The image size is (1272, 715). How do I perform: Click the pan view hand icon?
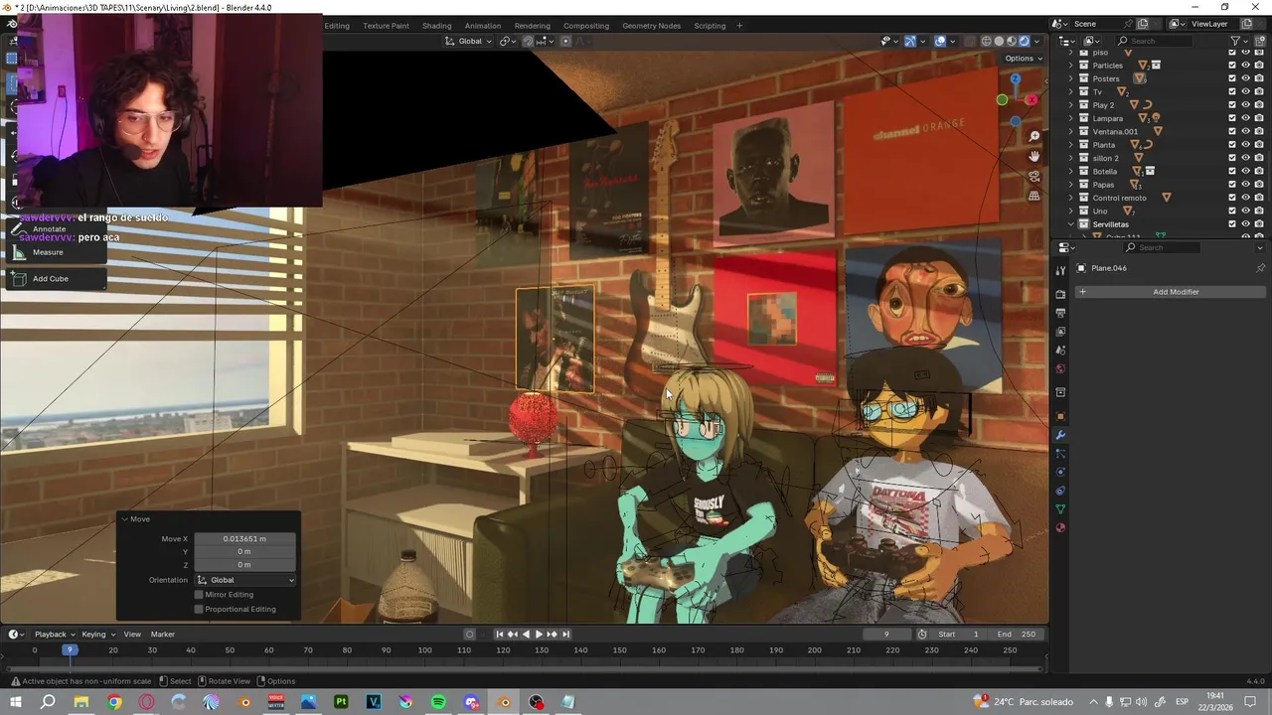coord(1034,156)
